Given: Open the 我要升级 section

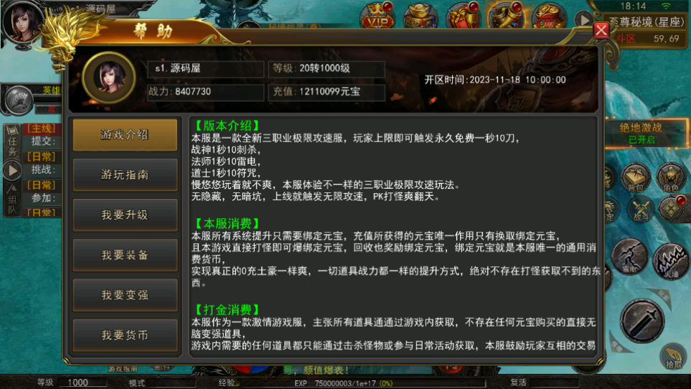Looking at the screenshot, I should point(125,215).
